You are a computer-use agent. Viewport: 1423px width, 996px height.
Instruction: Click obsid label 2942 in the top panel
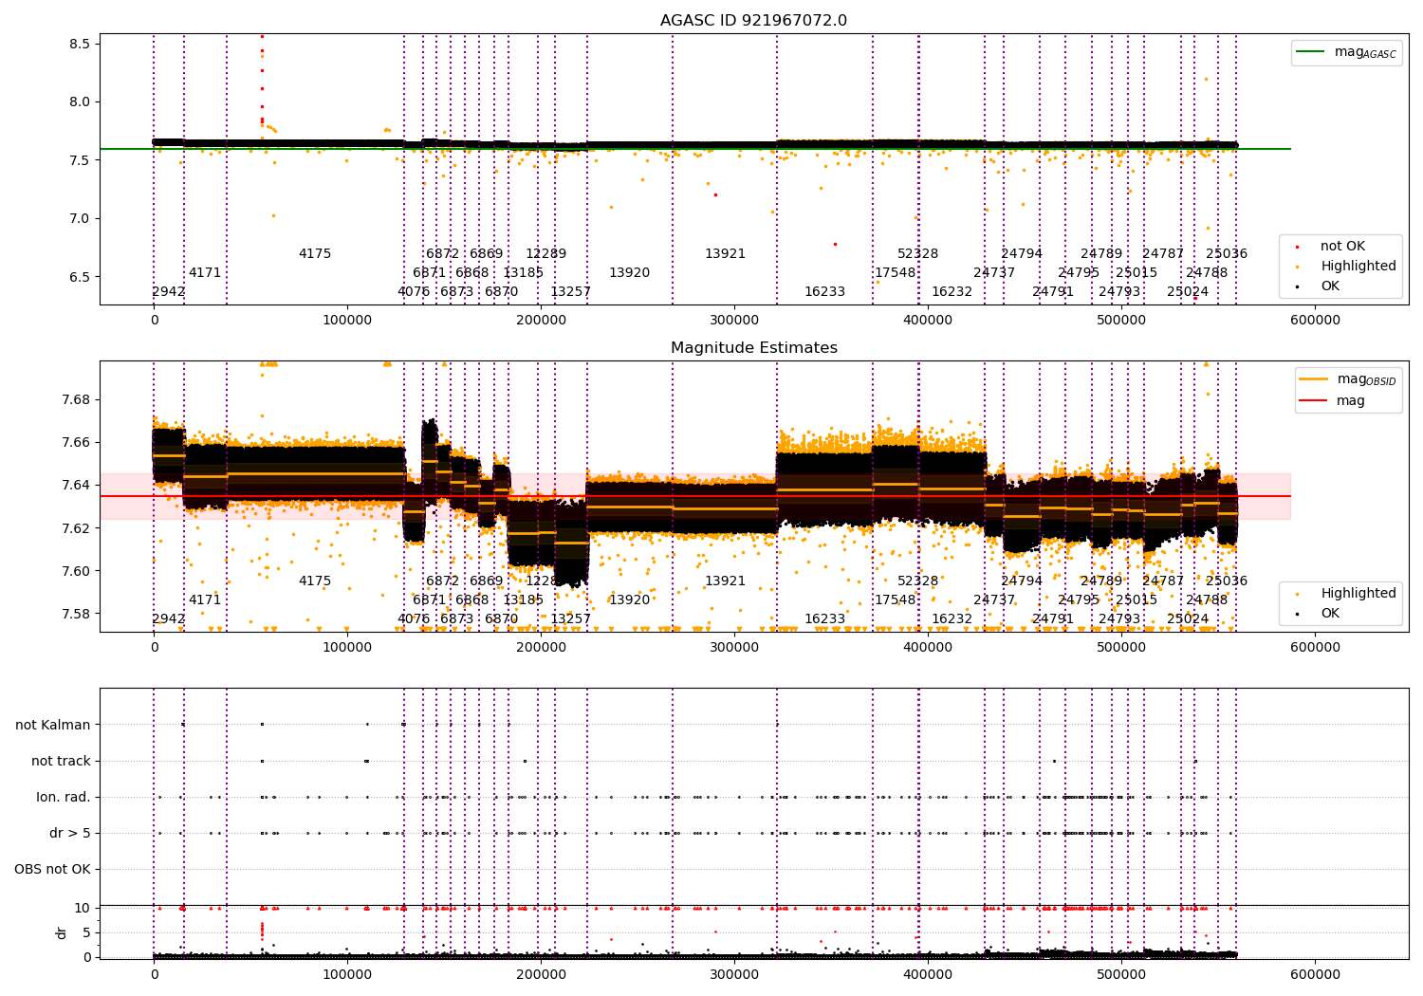pos(169,292)
